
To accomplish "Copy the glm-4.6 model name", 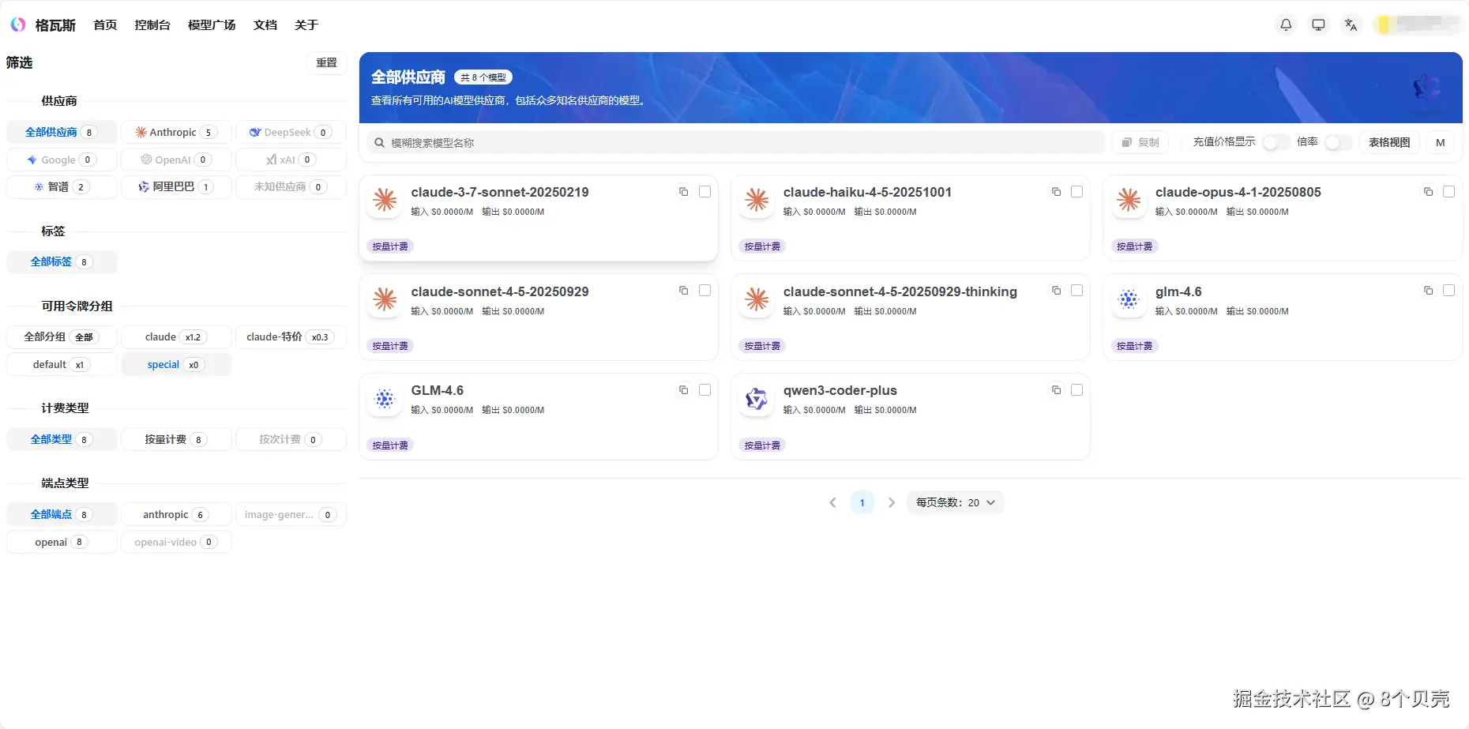I will [x=1428, y=291].
